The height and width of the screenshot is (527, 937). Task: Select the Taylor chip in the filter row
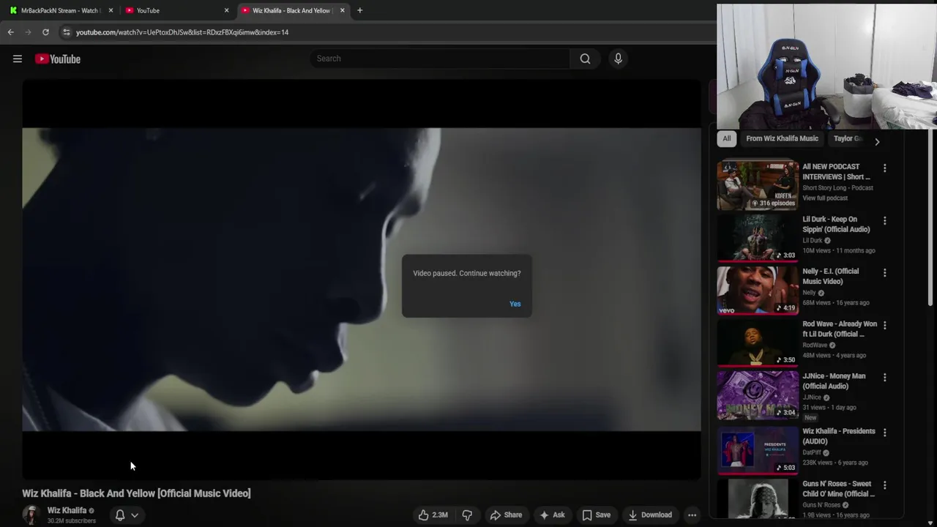pyautogui.click(x=848, y=138)
